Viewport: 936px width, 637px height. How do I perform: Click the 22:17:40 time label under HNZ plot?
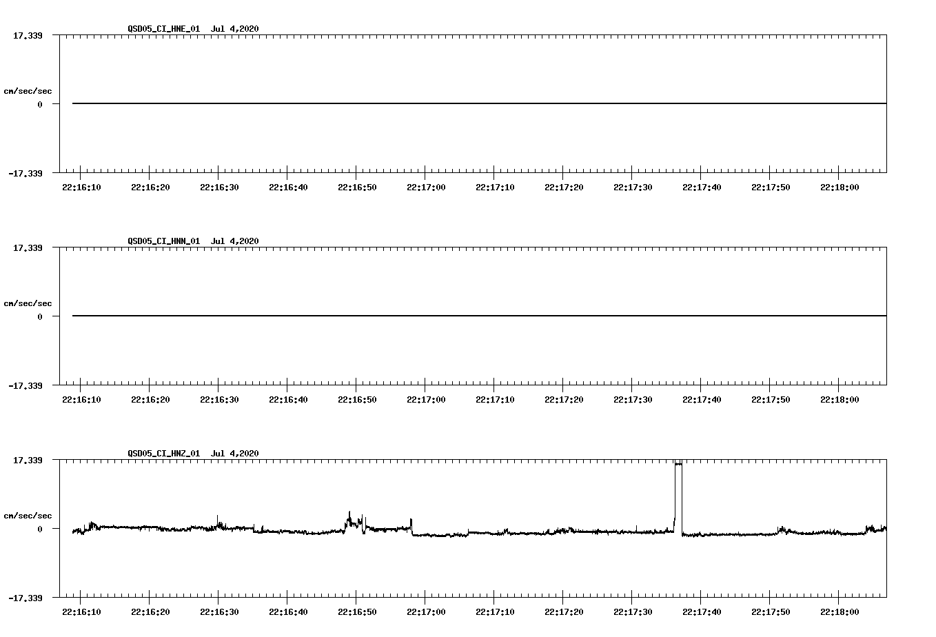(702, 612)
